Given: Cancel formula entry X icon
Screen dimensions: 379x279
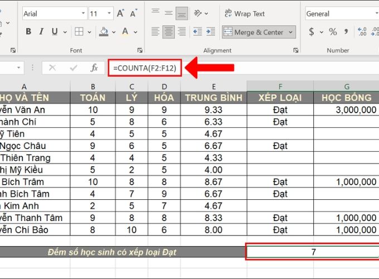Looking at the screenshot, I should 52,68.
